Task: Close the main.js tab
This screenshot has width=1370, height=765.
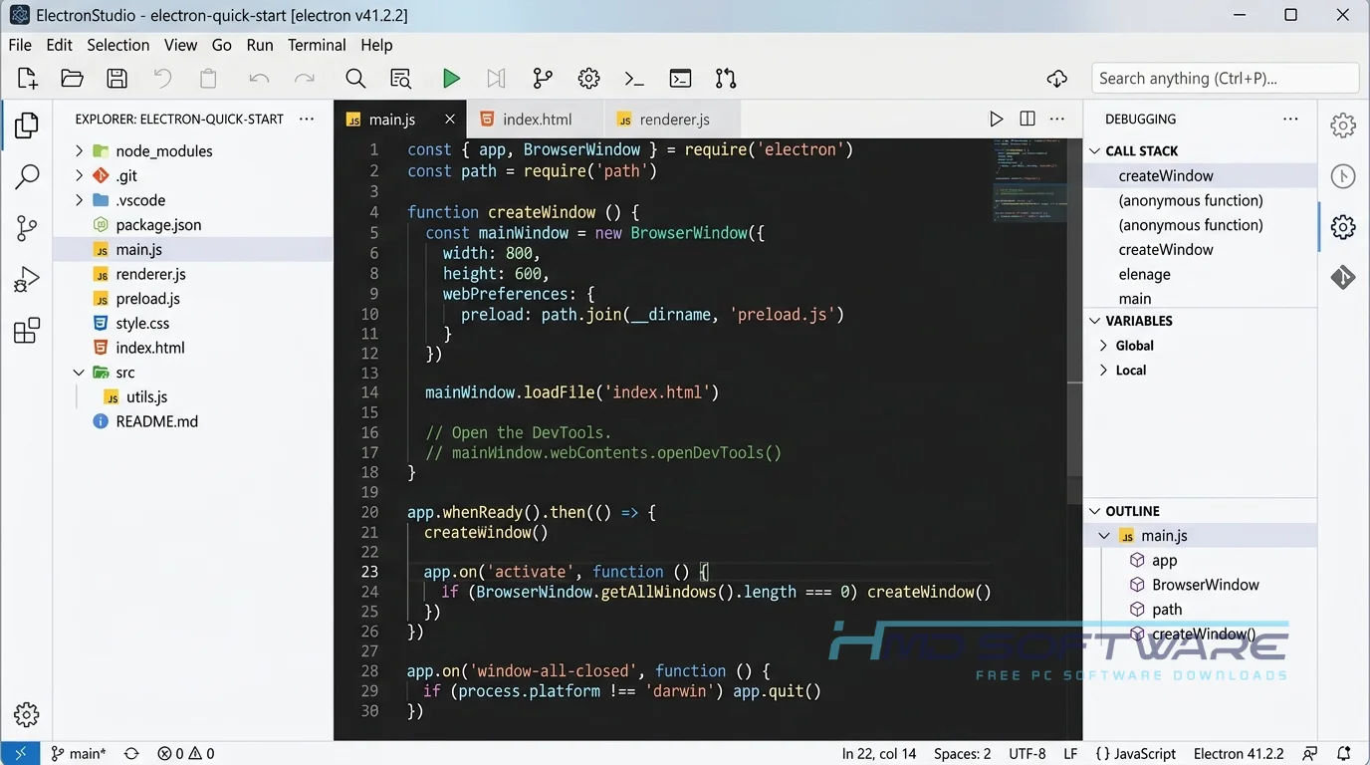Action: 450,120
